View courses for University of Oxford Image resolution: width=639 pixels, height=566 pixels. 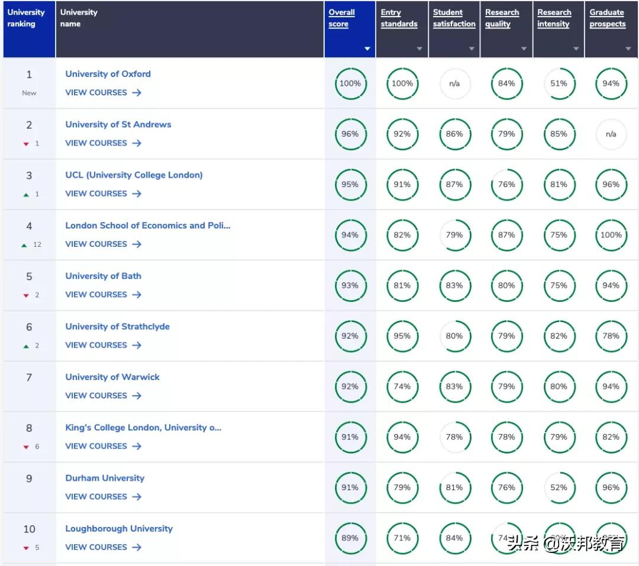tap(103, 92)
